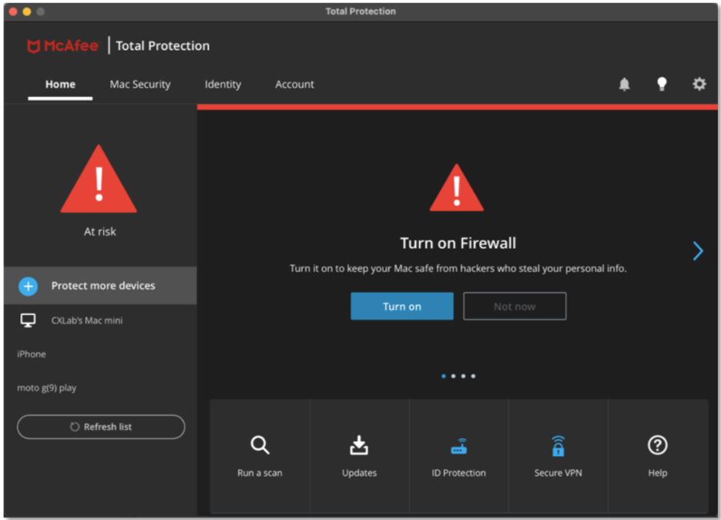Open the Identity tab
This screenshot has width=721, height=520.
(223, 85)
